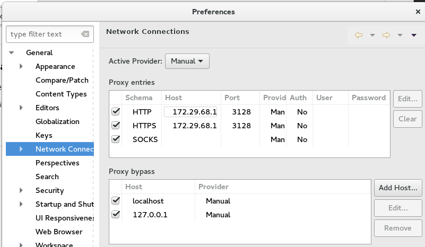Viewport: 425px width, 247px height.
Task: Toggle the SOCKS proxy entry checkbox
Action: [x=116, y=139]
